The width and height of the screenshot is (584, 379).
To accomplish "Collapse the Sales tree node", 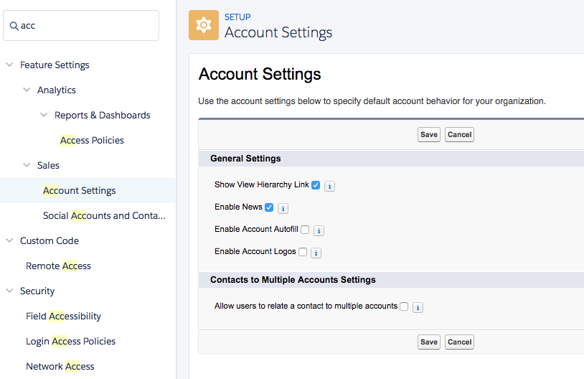I will pyautogui.click(x=27, y=164).
